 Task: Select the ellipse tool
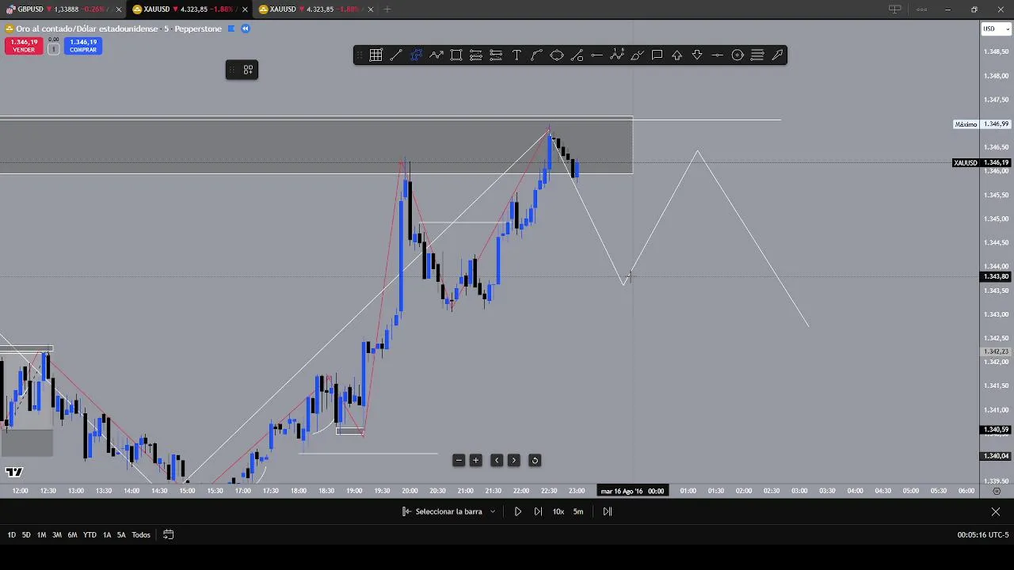(x=557, y=55)
